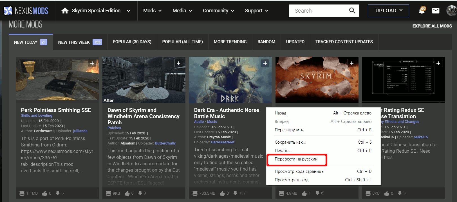Open the Popular (30 Days) tab
Viewport: 457px width, 202px height.
point(132,42)
